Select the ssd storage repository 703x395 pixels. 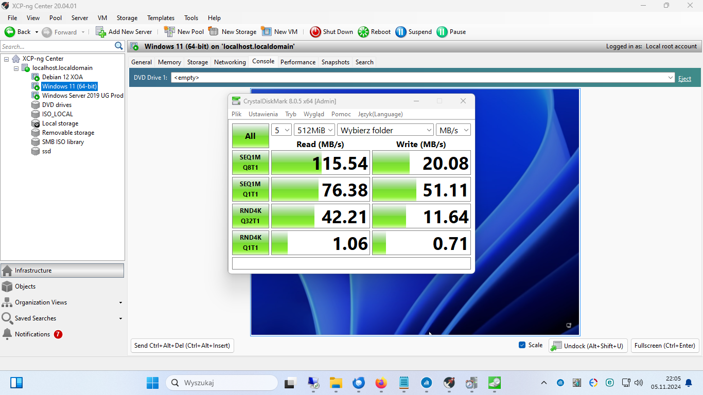(x=46, y=151)
